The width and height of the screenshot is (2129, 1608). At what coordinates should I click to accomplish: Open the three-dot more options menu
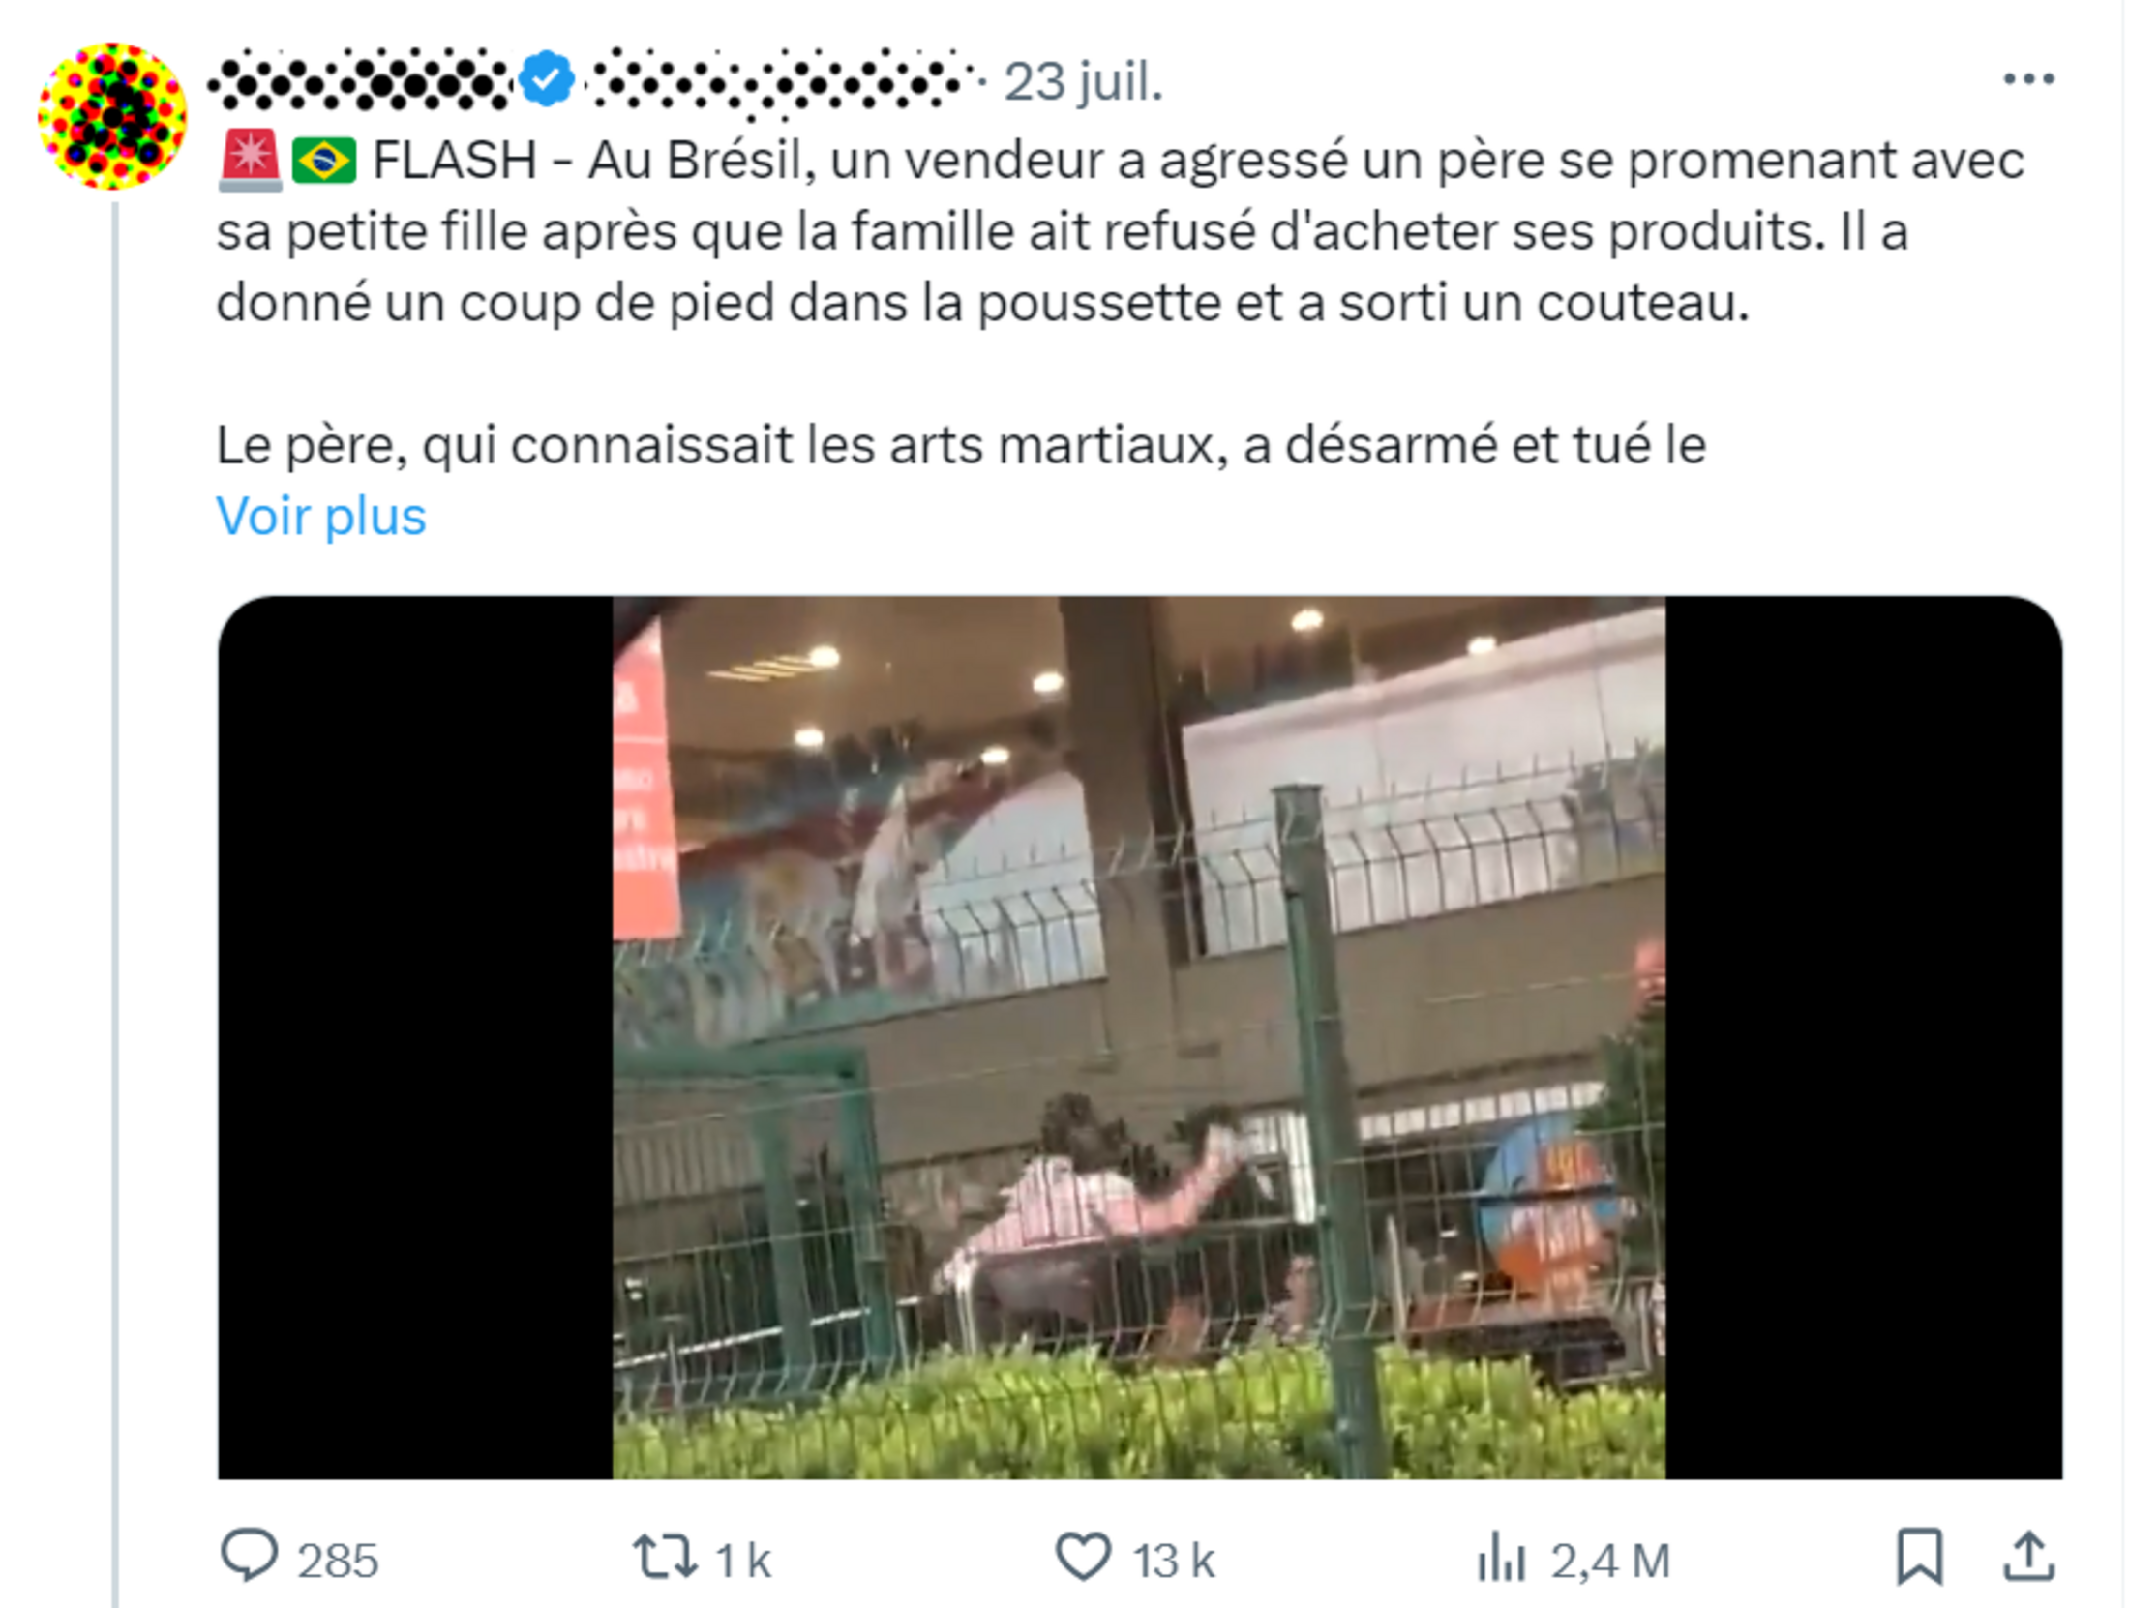coord(2028,79)
